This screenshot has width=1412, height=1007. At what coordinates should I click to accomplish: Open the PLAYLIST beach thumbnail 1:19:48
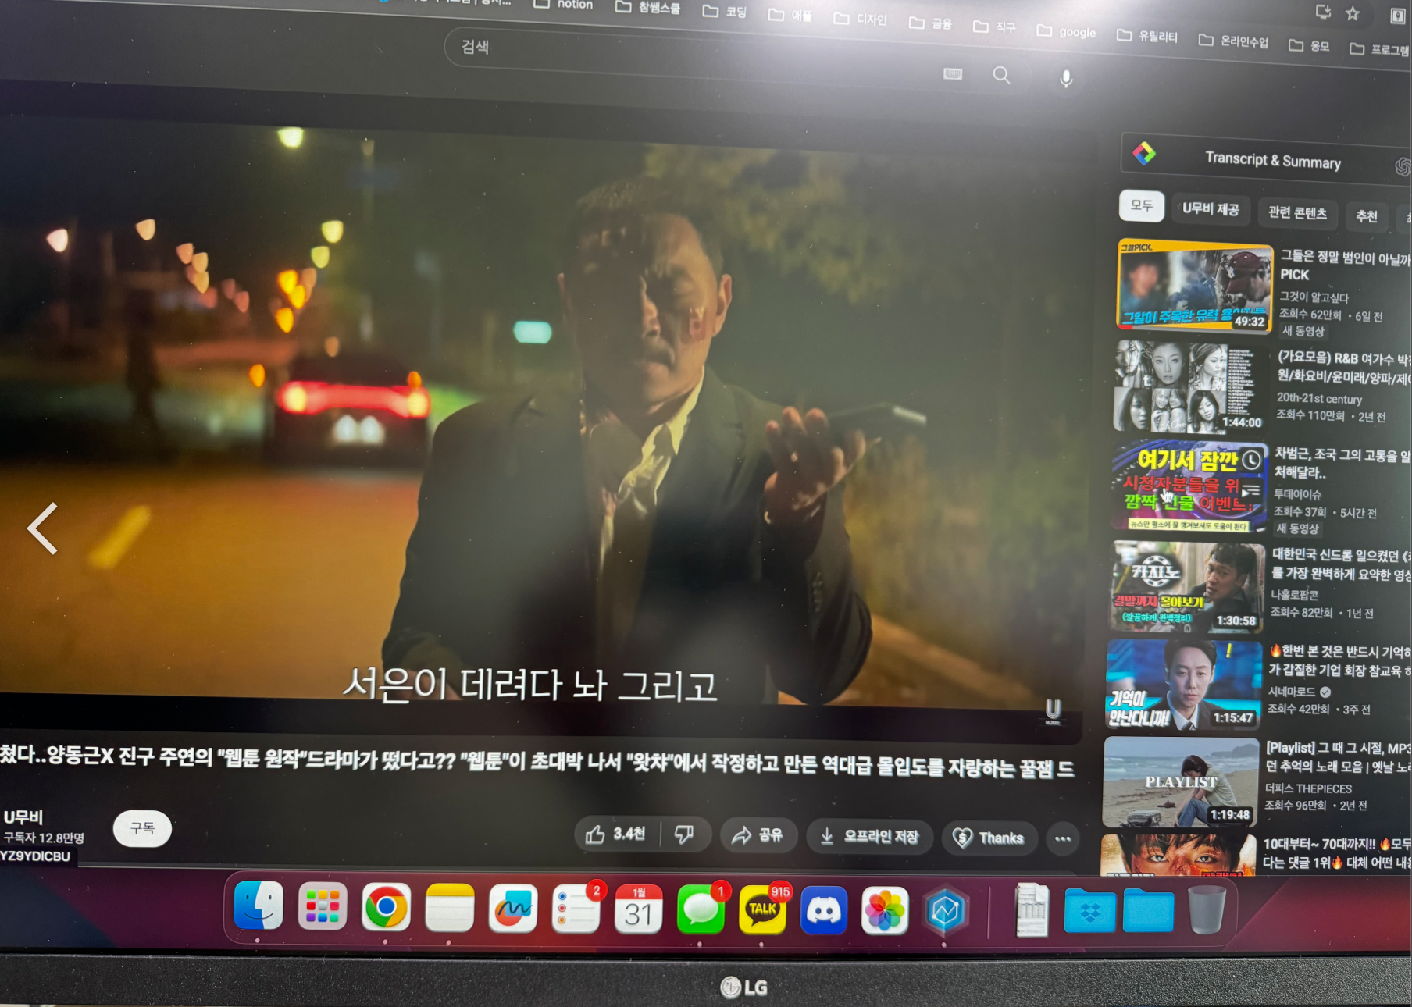[1180, 782]
